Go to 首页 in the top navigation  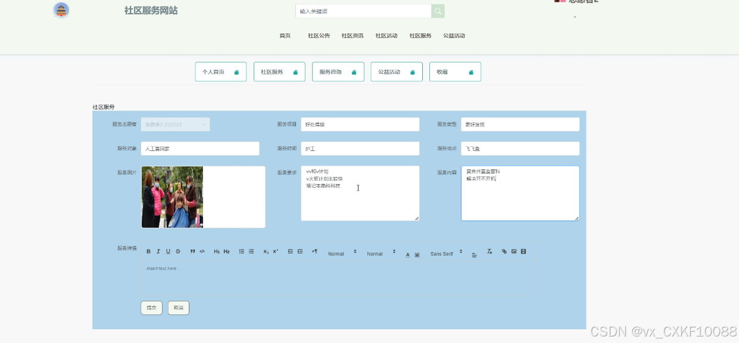coord(285,36)
